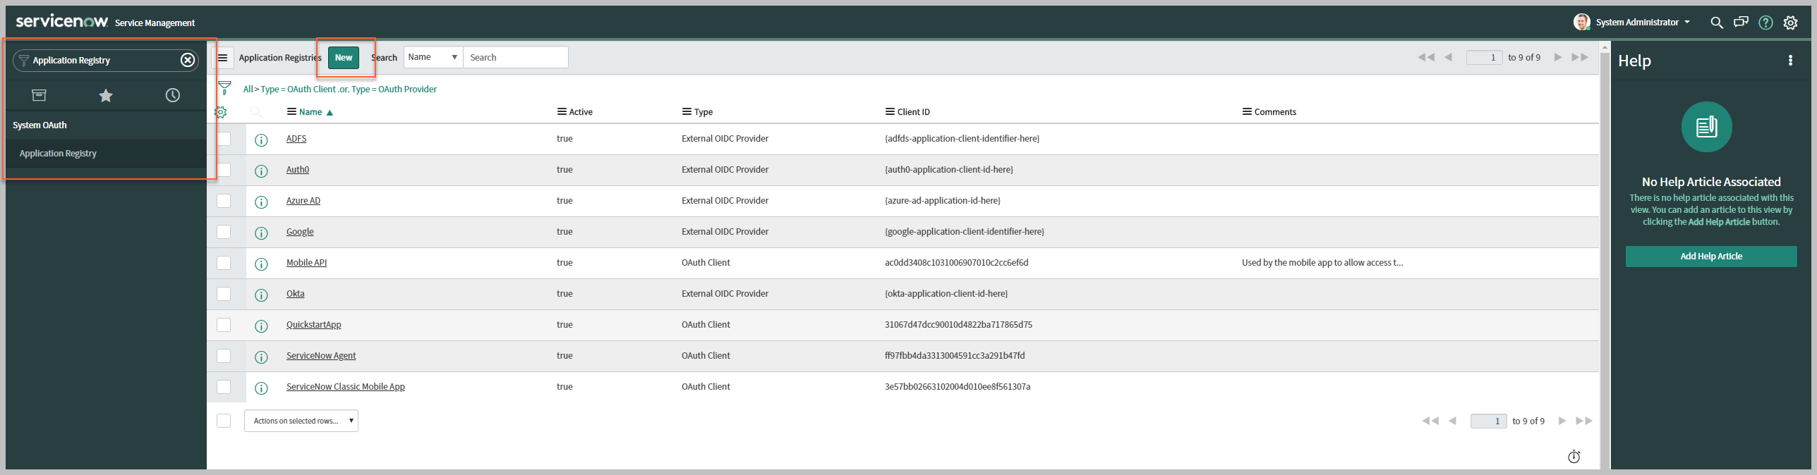
Task: Open Actions on selected rows dropdown
Action: click(301, 421)
